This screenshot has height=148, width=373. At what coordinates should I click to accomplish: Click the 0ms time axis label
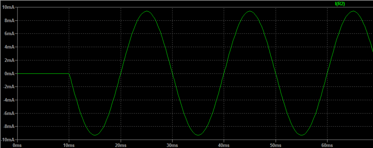17,144
